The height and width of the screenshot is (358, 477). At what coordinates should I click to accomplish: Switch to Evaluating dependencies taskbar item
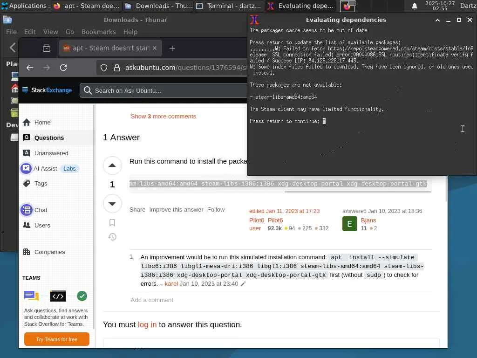300,6
